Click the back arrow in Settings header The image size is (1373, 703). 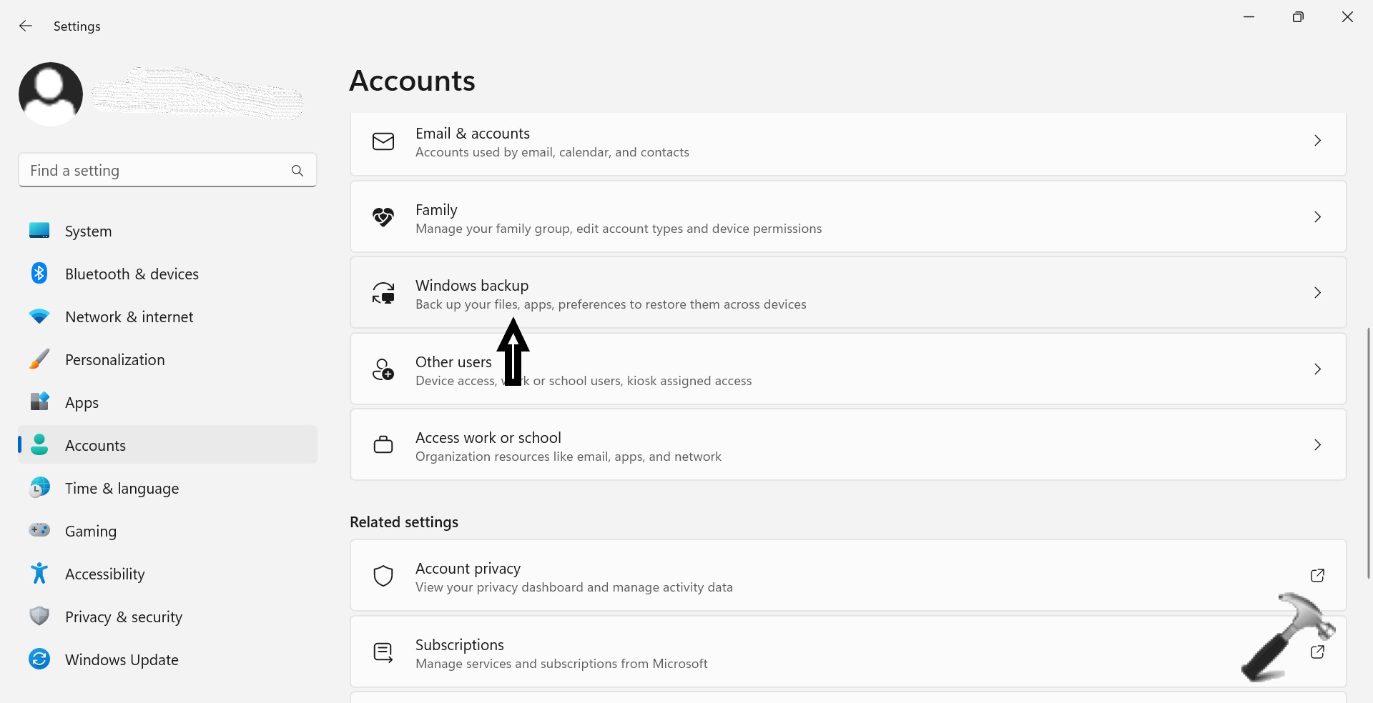26,26
